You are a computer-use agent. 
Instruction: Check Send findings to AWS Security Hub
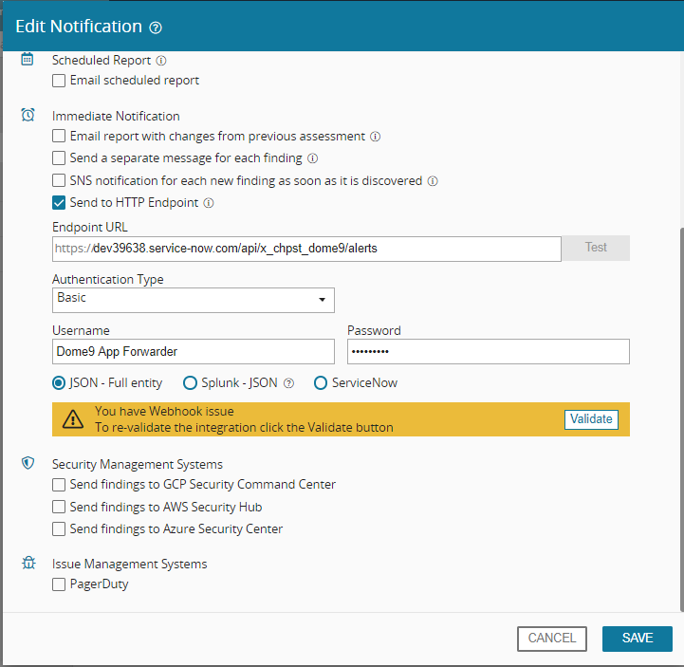pos(59,507)
